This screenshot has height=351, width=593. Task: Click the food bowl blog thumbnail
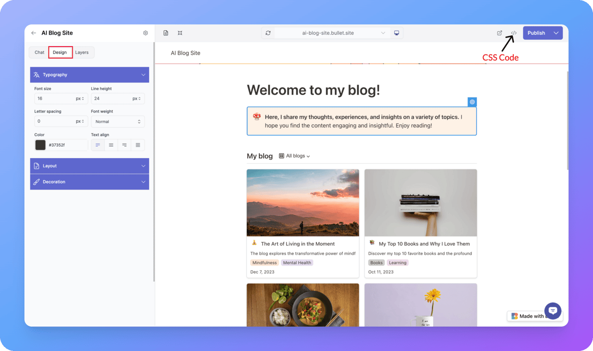point(303,305)
